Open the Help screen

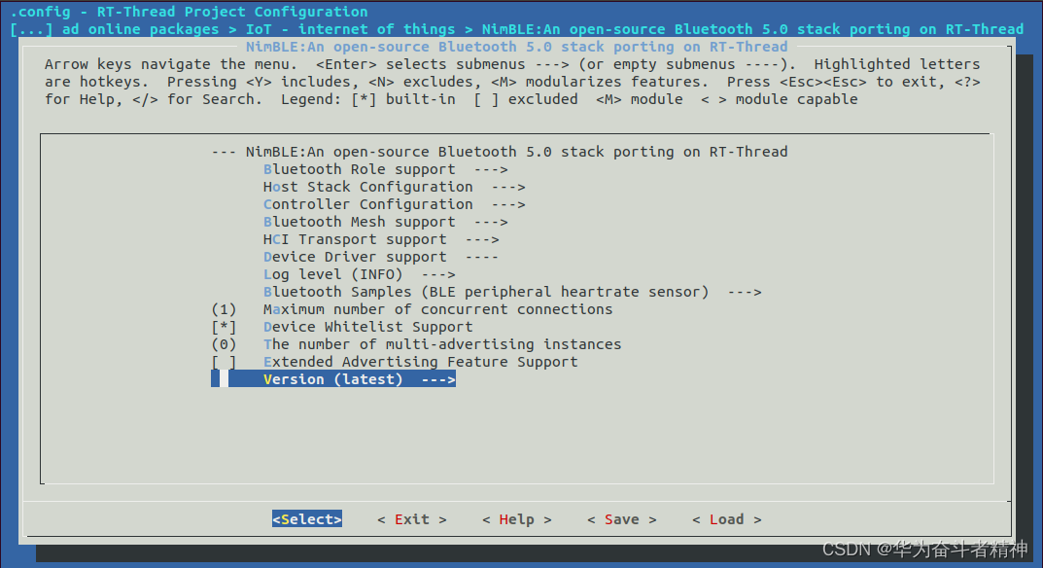click(x=516, y=518)
